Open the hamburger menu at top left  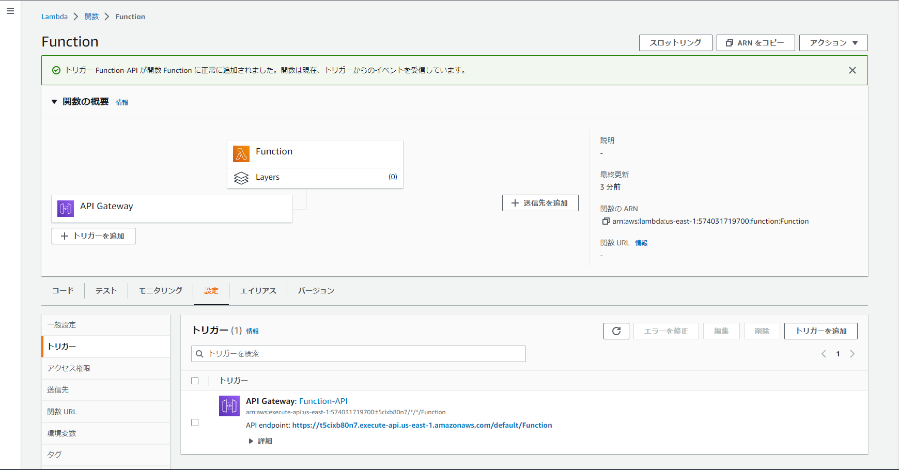click(10, 10)
